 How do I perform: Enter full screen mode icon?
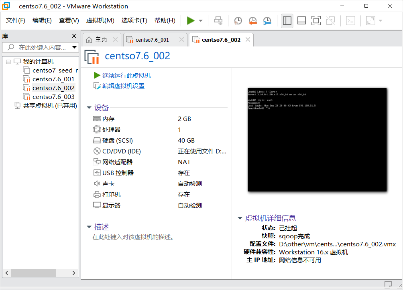[x=316, y=20]
